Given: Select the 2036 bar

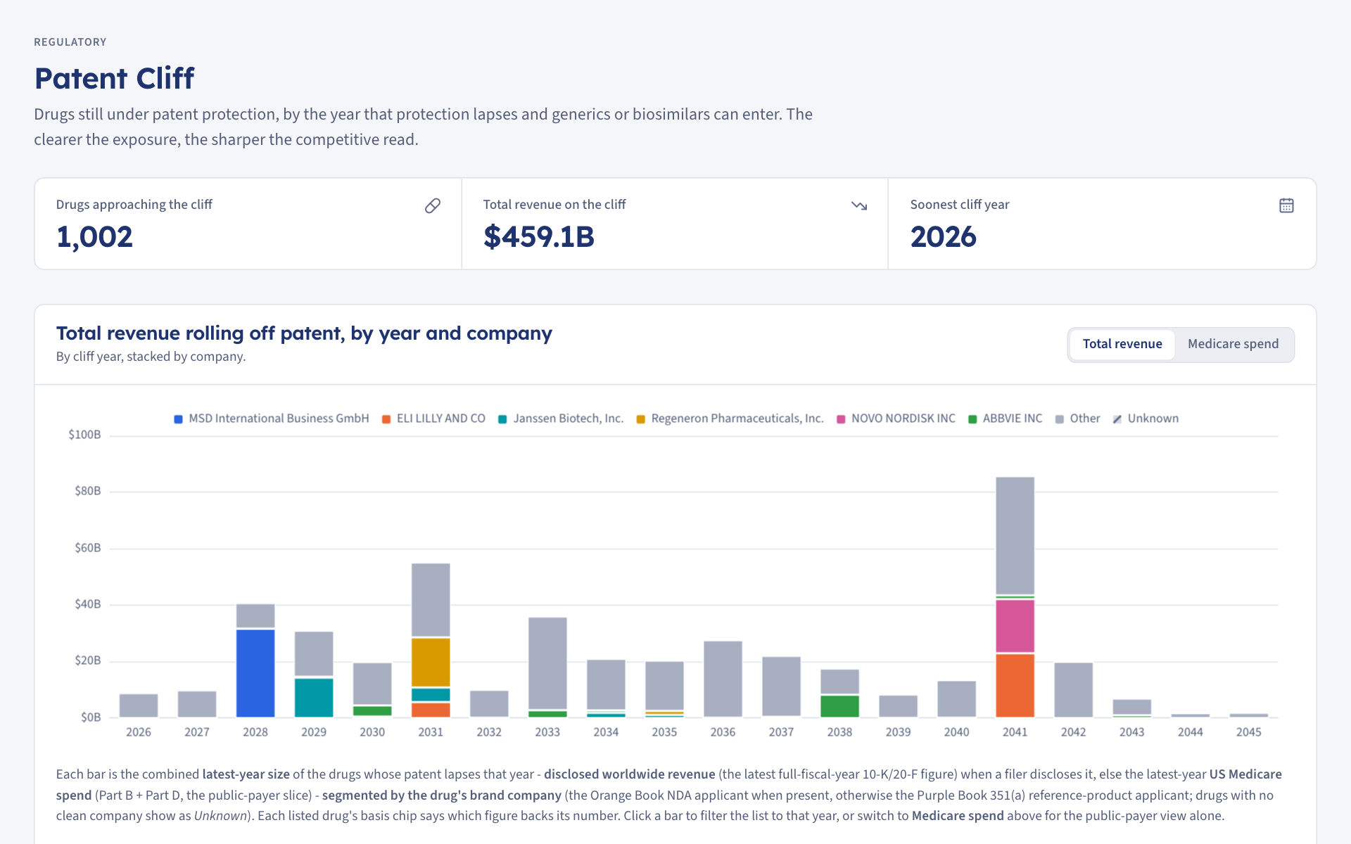Looking at the screenshot, I should coord(723,679).
